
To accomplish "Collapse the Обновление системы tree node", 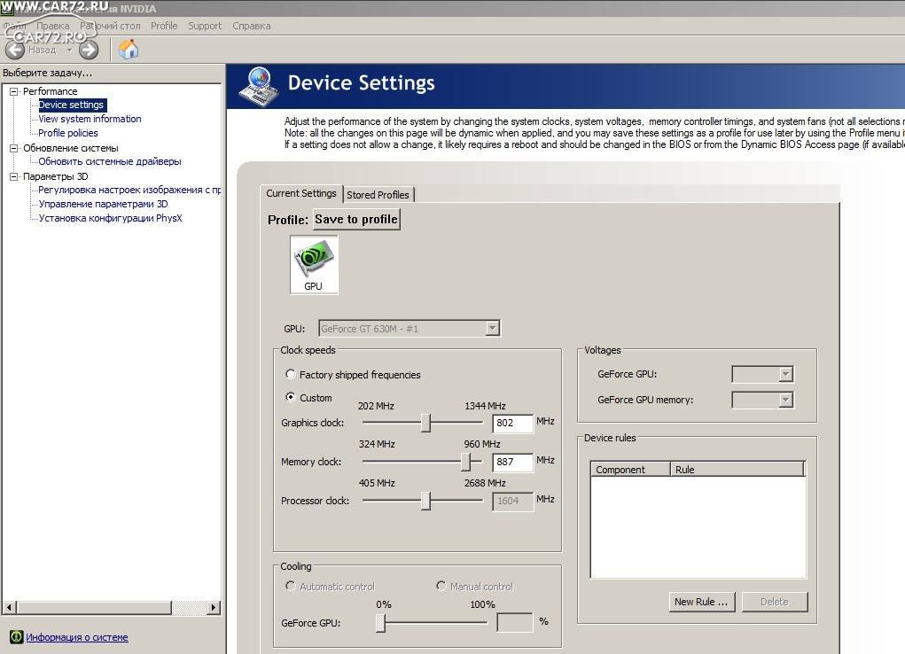I will click(14, 148).
